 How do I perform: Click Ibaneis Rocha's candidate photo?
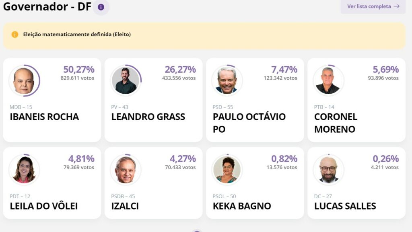24,80
